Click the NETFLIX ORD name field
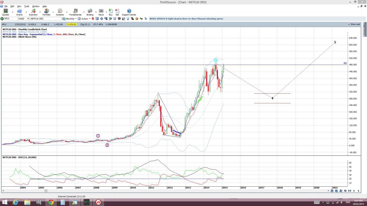Viewport: 367px width, 206px height. point(46,19)
